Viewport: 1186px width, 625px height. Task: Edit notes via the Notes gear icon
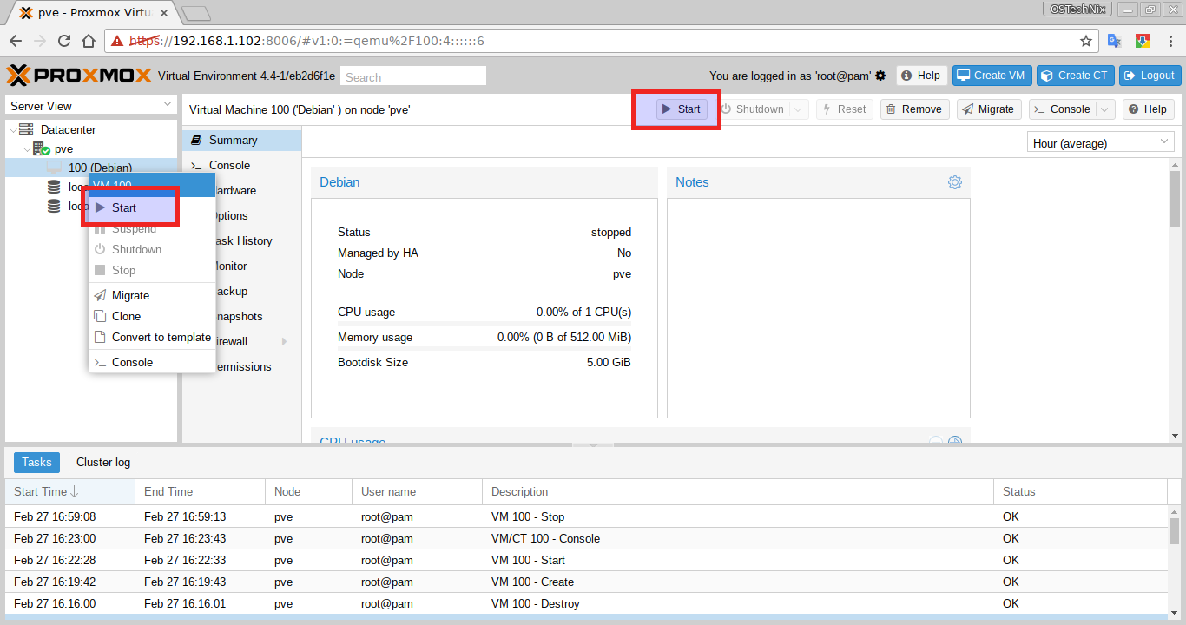click(x=955, y=182)
